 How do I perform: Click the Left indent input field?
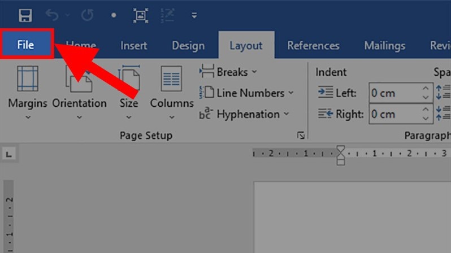394,93
